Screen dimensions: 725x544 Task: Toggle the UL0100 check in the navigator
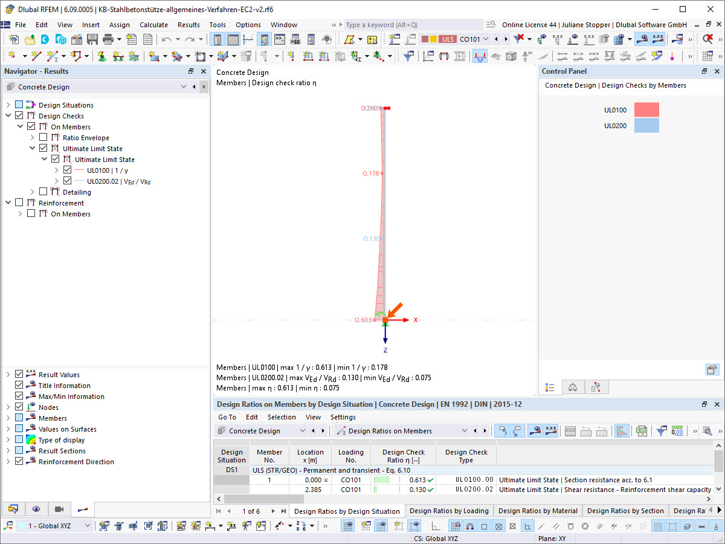[66, 170]
